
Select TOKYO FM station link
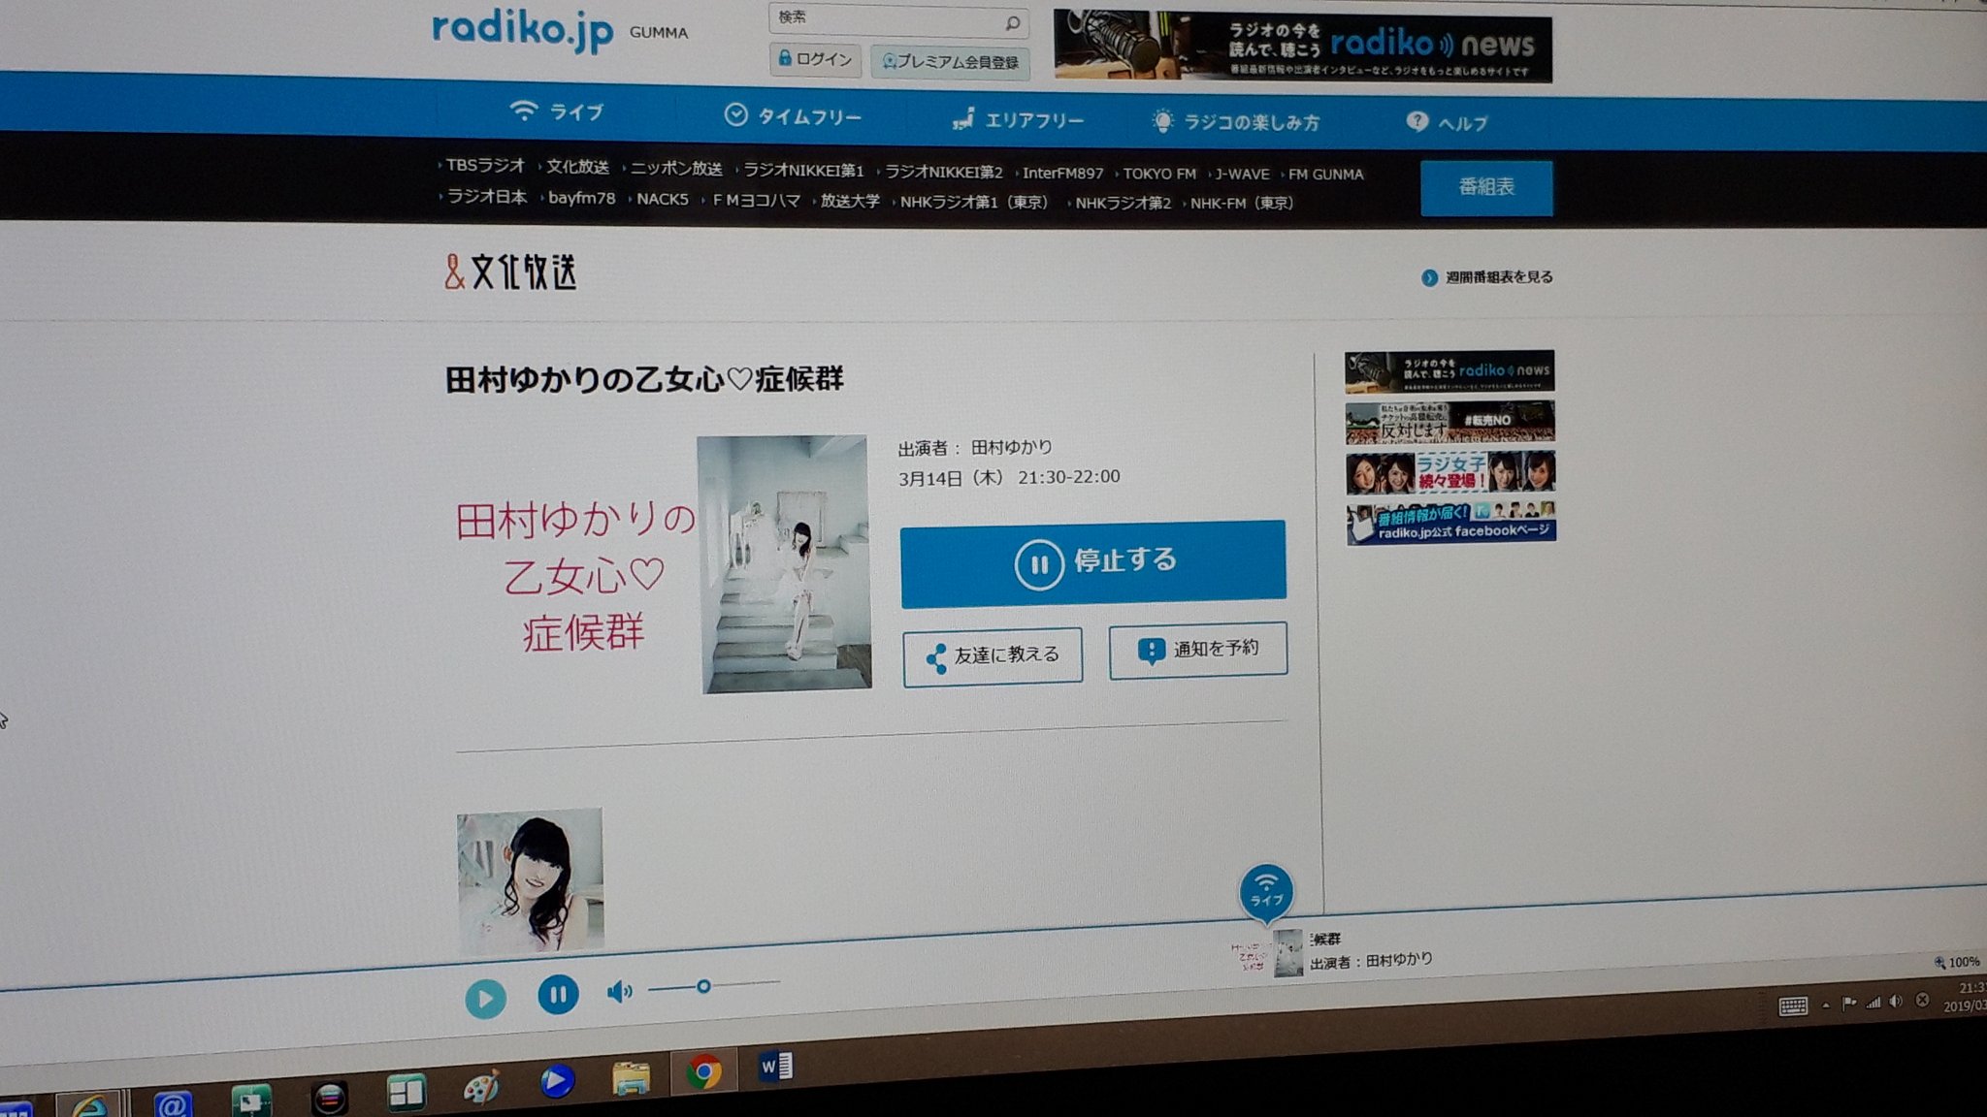1159,174
